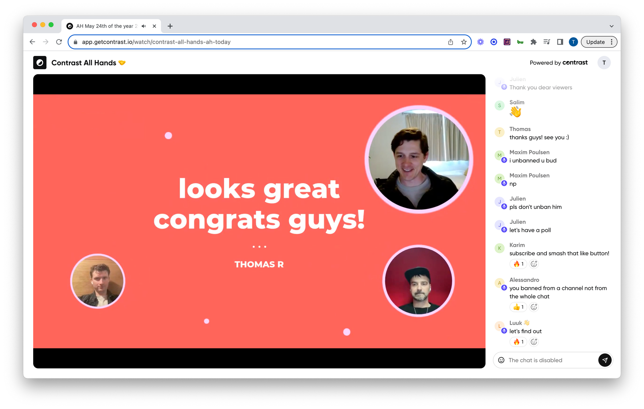Click the bottom-left participant video bubble
The height and width of the screenshot is (409, 644).
[98, 281]
